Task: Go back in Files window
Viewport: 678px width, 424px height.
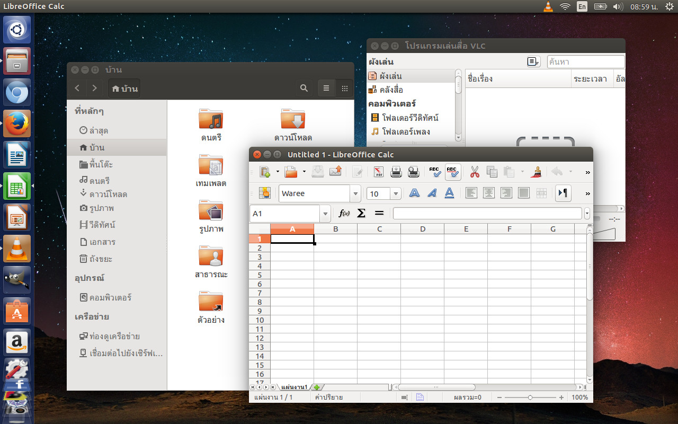Action: pos(77,89)
